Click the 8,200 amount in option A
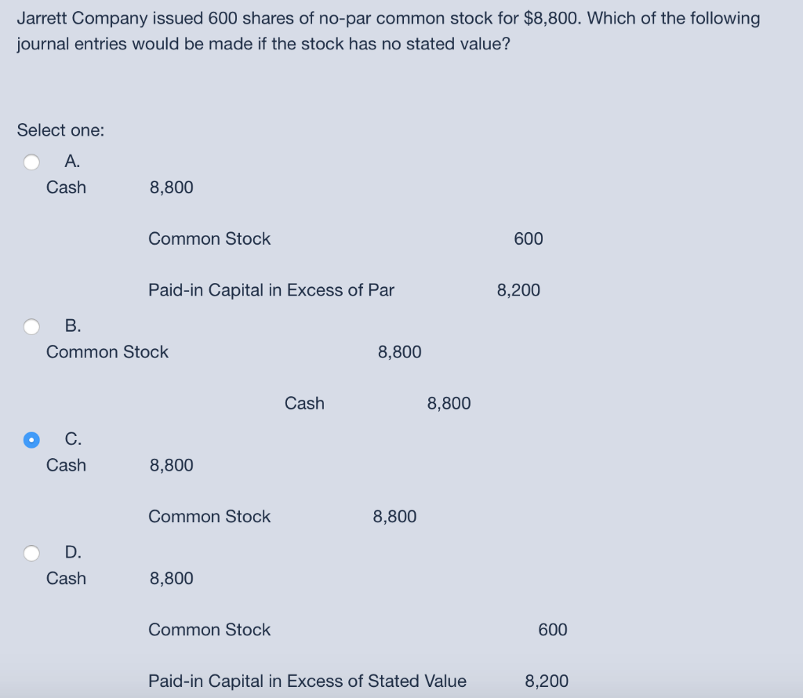Screen dimensions: 803x698 pos(518,289)
